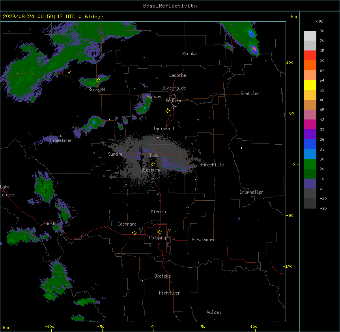Screen dimensions: 340x332
Task: Click the 100 tick label on the right axis
Action: click(290, 62)
